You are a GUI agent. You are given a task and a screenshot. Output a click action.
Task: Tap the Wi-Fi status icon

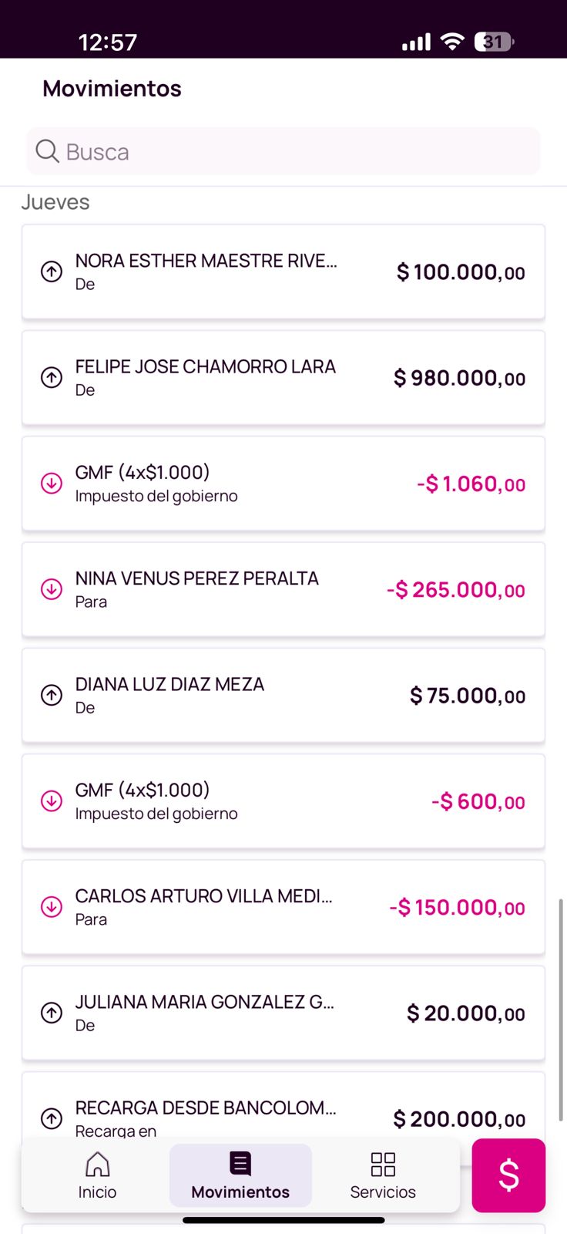tap(452, 42)
